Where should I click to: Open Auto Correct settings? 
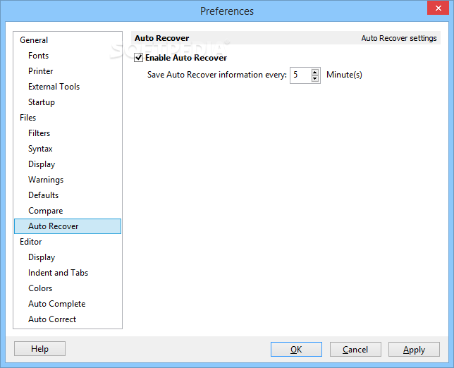pos(52,319)
